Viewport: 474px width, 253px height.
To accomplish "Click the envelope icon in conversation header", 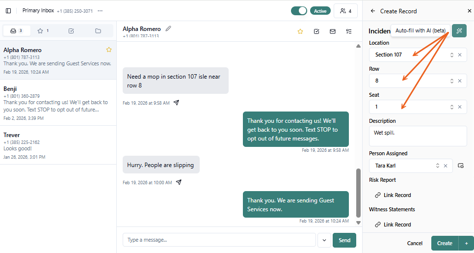I will click(x=333, y=31).
